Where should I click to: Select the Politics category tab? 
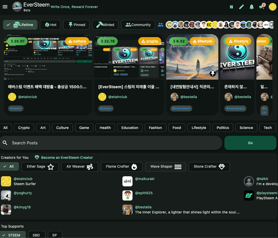(223, 128)
